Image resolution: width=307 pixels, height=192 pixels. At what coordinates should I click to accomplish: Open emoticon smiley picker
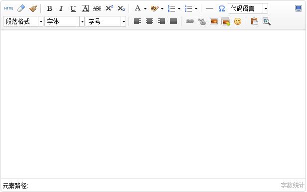[238, 21]
